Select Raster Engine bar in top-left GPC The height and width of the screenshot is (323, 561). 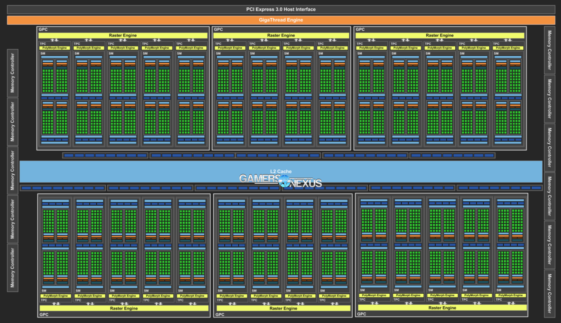(123, 35)
